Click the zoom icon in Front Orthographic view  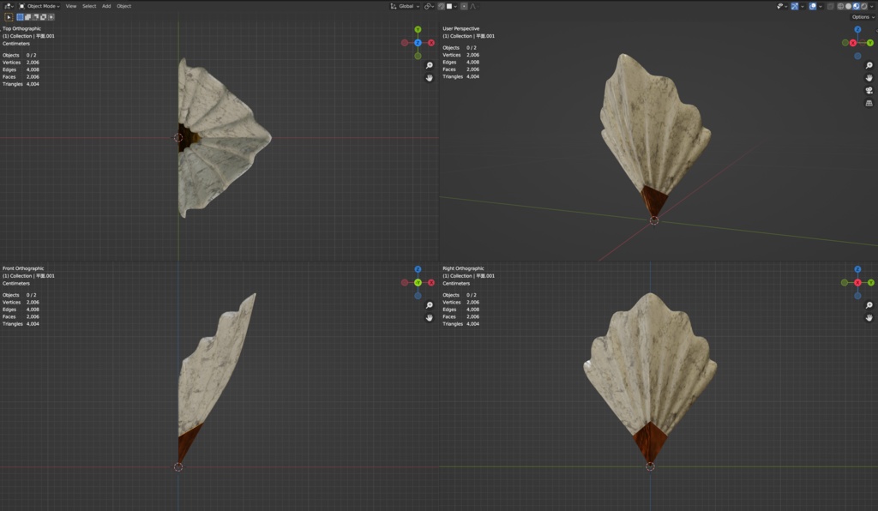tap(429, 305)
